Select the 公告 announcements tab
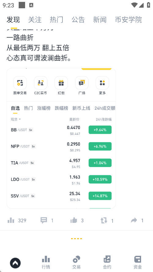The image size is (153, 272). coord(78,20)
